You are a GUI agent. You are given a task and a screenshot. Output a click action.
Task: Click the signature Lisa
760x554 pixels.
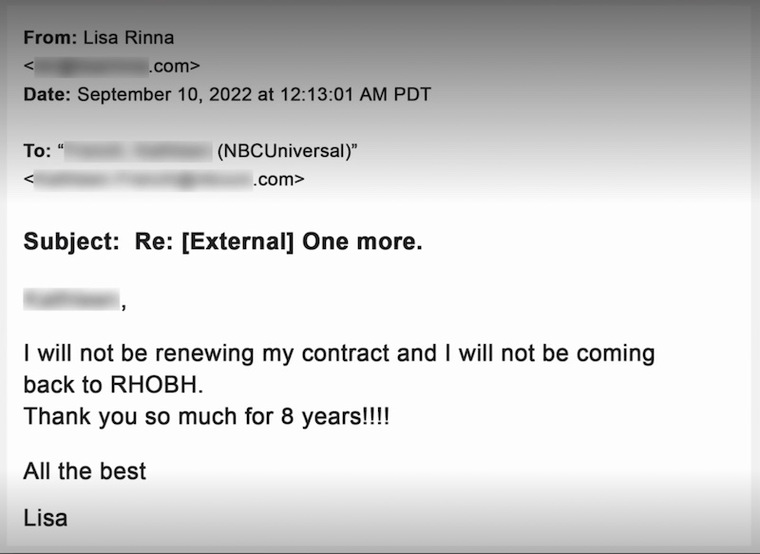pos(46,518)
